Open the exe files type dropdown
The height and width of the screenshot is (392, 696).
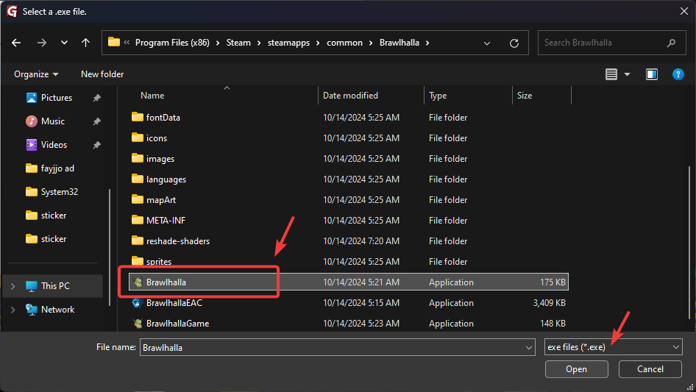tap(612, 347)
